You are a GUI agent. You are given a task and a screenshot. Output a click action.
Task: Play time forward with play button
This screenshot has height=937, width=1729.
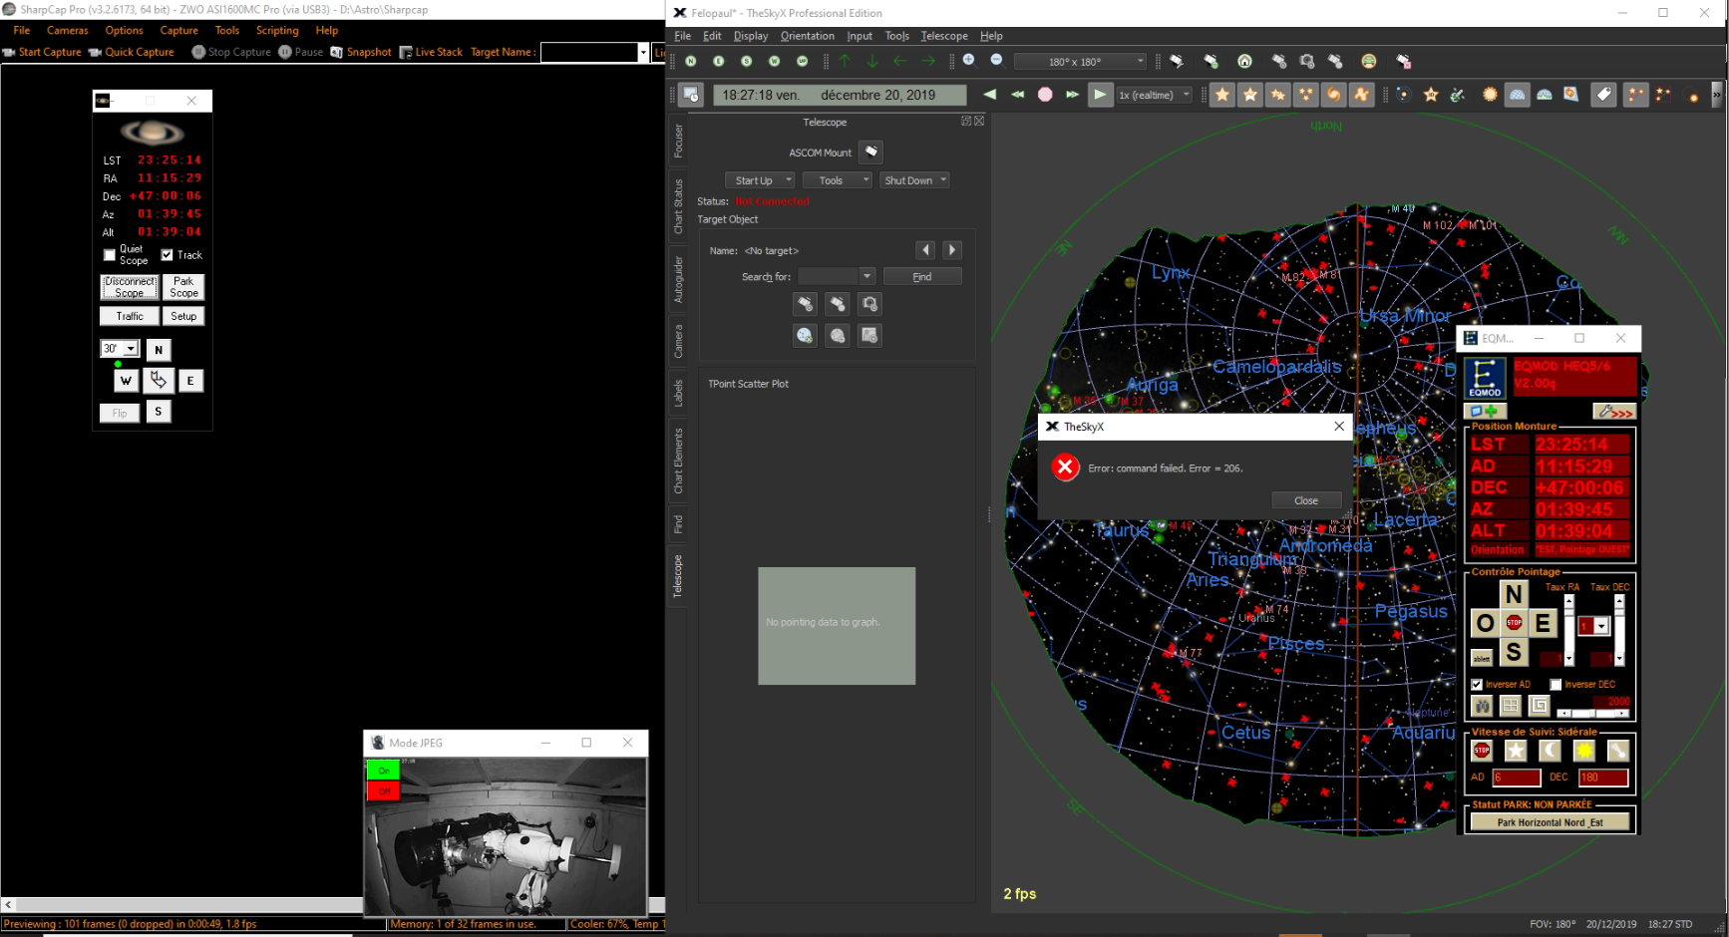point(1100,95)
